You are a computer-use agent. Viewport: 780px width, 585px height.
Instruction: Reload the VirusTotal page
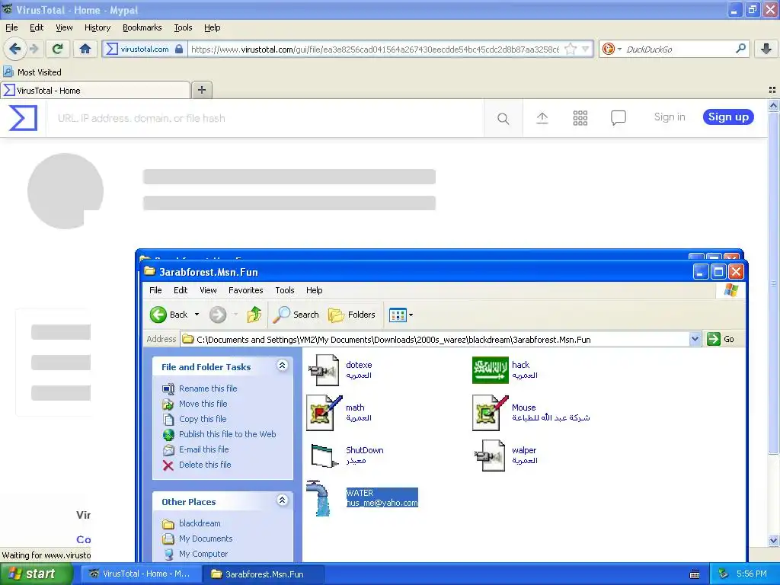point(58,49)
